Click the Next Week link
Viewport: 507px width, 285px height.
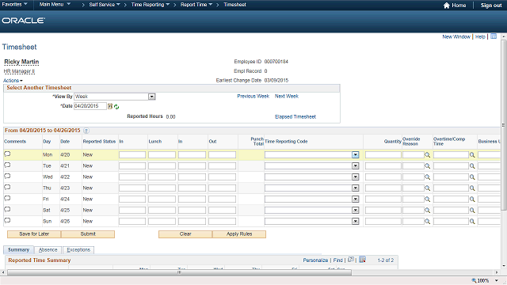(x=287, y=96)
